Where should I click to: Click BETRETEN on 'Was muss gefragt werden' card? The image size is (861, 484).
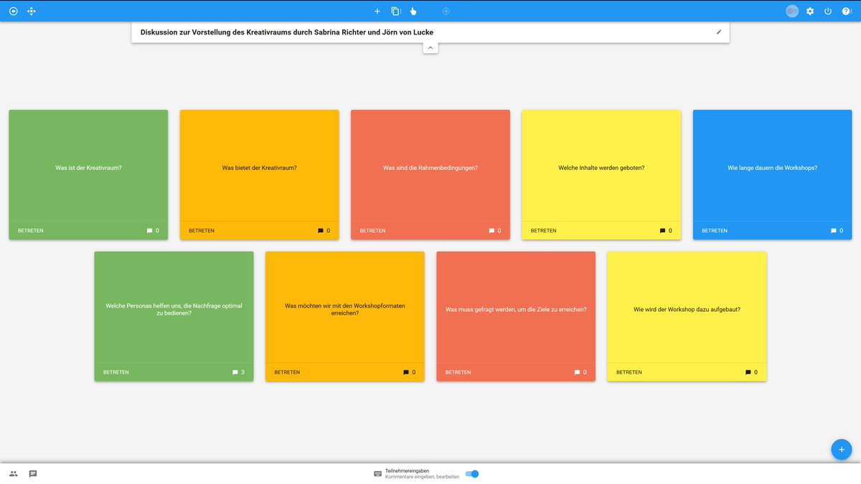[x=458, y=372]
